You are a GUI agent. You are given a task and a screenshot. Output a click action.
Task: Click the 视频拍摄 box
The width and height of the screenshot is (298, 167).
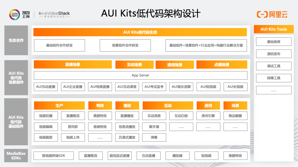46,116
